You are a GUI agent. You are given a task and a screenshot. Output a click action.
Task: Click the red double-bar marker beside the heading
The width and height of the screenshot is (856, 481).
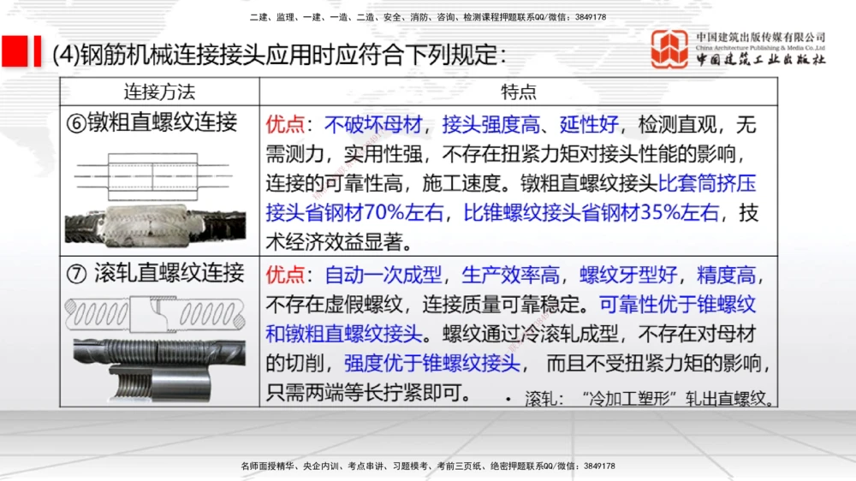coord(22,51)
